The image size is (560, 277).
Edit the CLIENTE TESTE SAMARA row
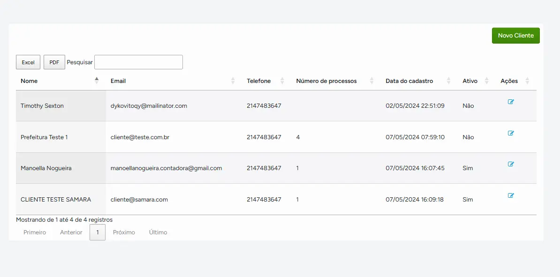[511, 195]
